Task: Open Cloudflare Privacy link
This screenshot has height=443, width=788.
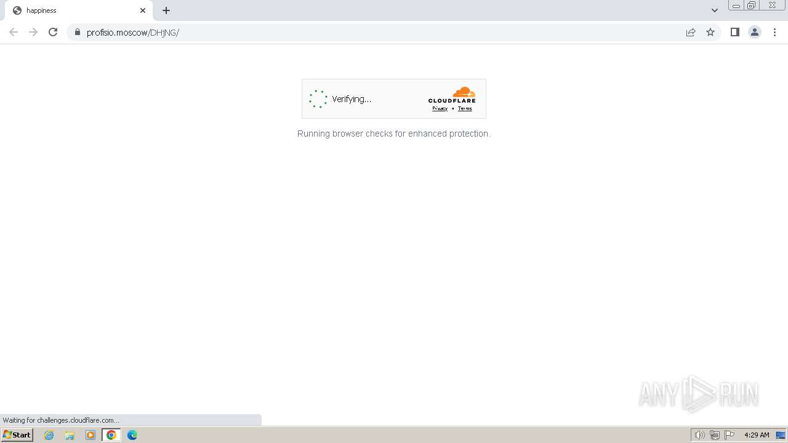Action: tap(440, 108)
